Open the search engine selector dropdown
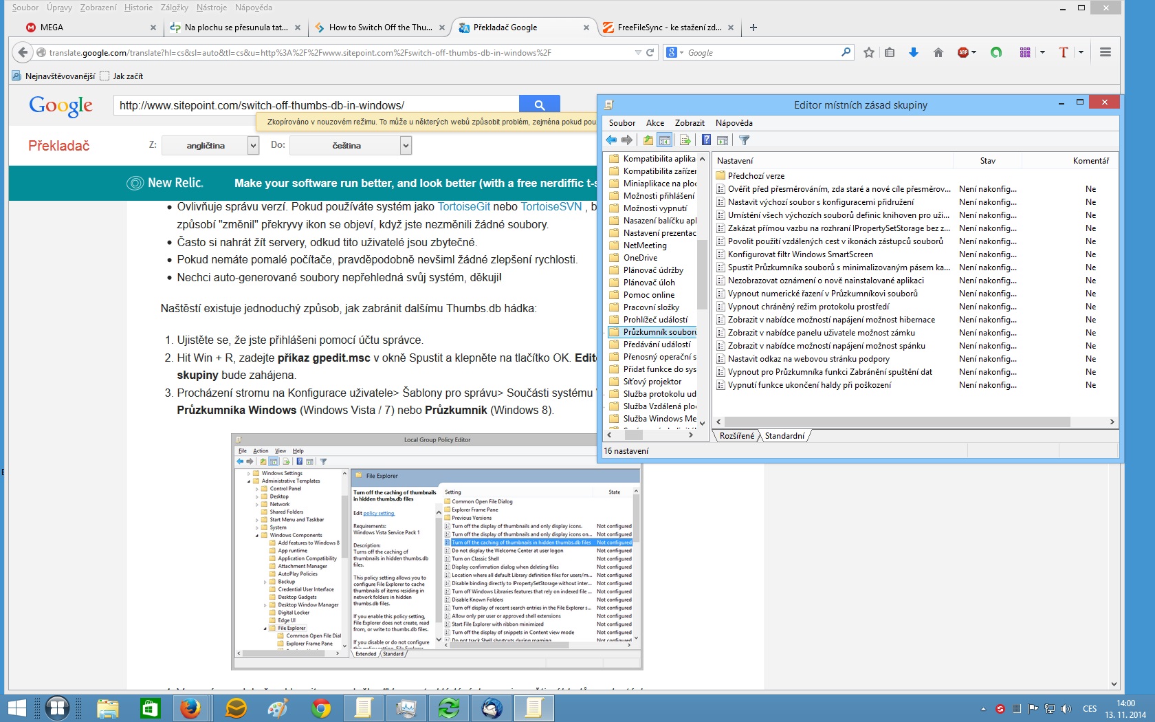Image resolution: width=1155 pixels, height=722 pixels. tap(674, 53)
